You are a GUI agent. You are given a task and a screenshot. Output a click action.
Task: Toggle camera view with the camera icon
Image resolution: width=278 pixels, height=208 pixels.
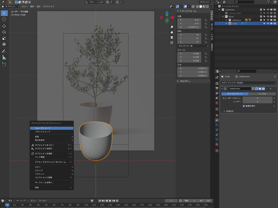pos(172,37)
